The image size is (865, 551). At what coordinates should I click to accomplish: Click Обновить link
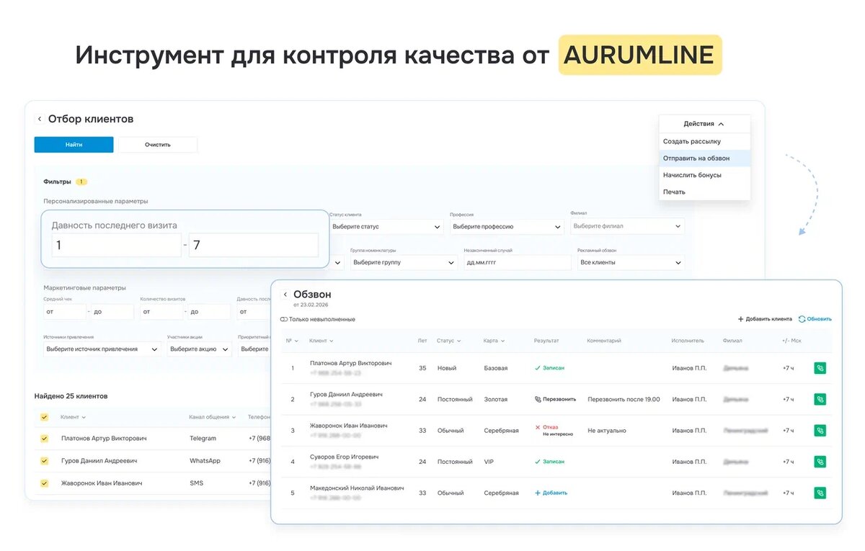pos(815,319)
